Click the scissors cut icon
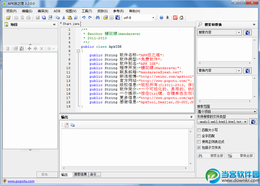The height and width of the screenshot is (186, 260). 64,18
